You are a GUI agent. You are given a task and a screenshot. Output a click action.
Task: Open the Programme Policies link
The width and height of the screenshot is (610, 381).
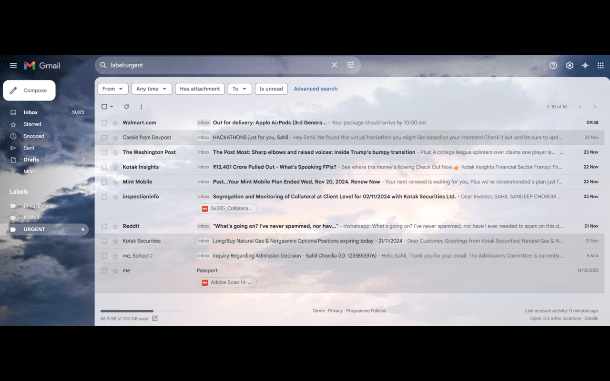pos(366,311)
